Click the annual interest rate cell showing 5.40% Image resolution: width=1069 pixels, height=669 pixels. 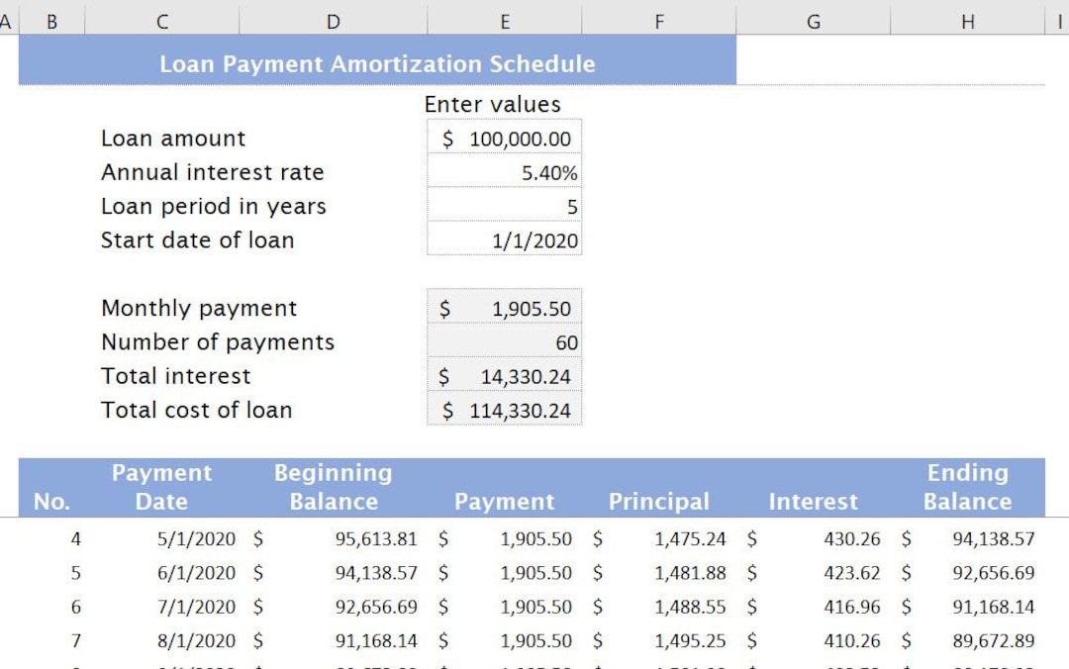(x=504, y=172)
